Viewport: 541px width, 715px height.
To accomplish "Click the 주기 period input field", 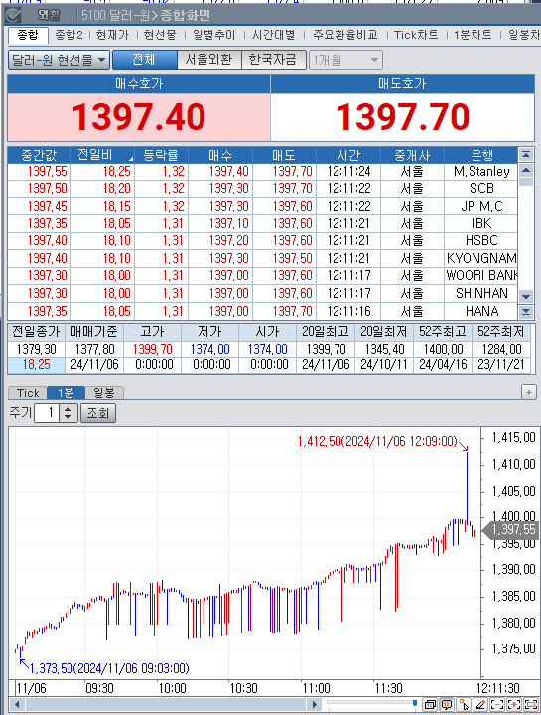I will click(47, 413).
